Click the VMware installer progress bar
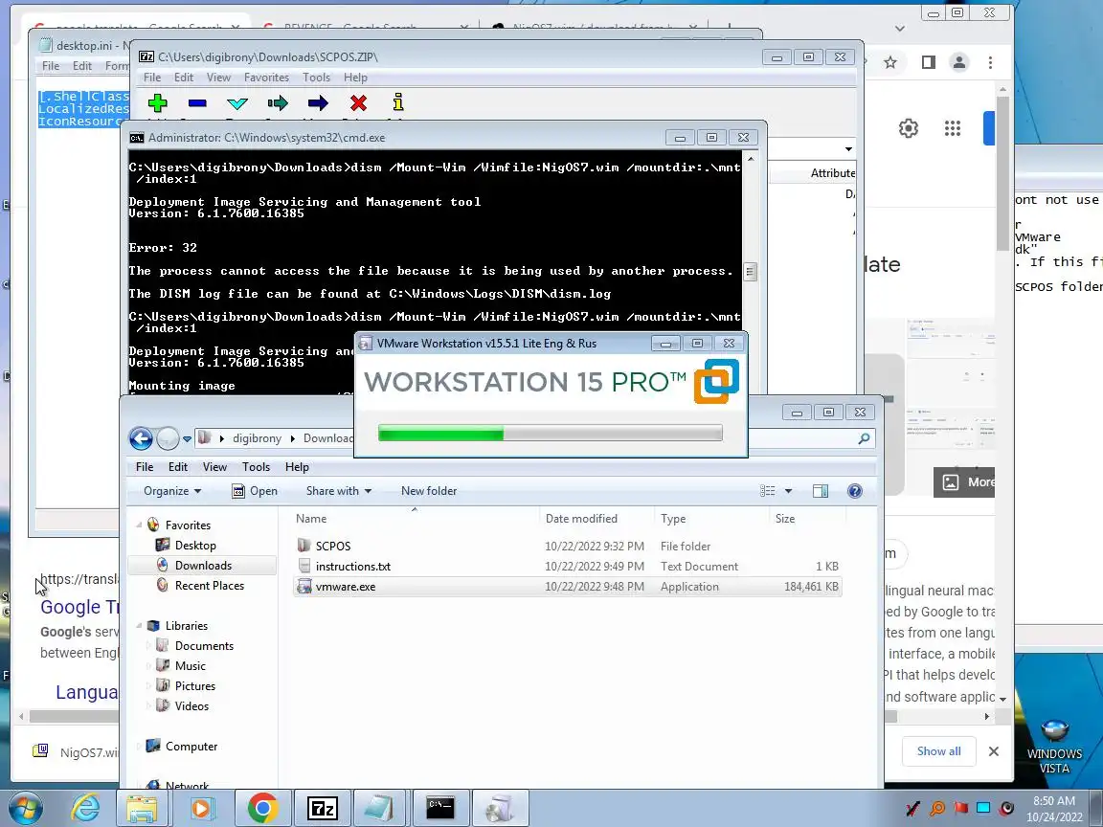The height and width of the screenshot is (827, 1103). point(551,434)
